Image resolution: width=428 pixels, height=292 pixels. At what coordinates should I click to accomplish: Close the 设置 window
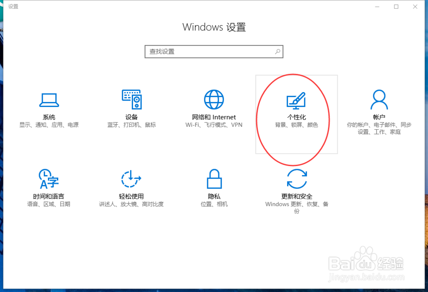[415, 6]
